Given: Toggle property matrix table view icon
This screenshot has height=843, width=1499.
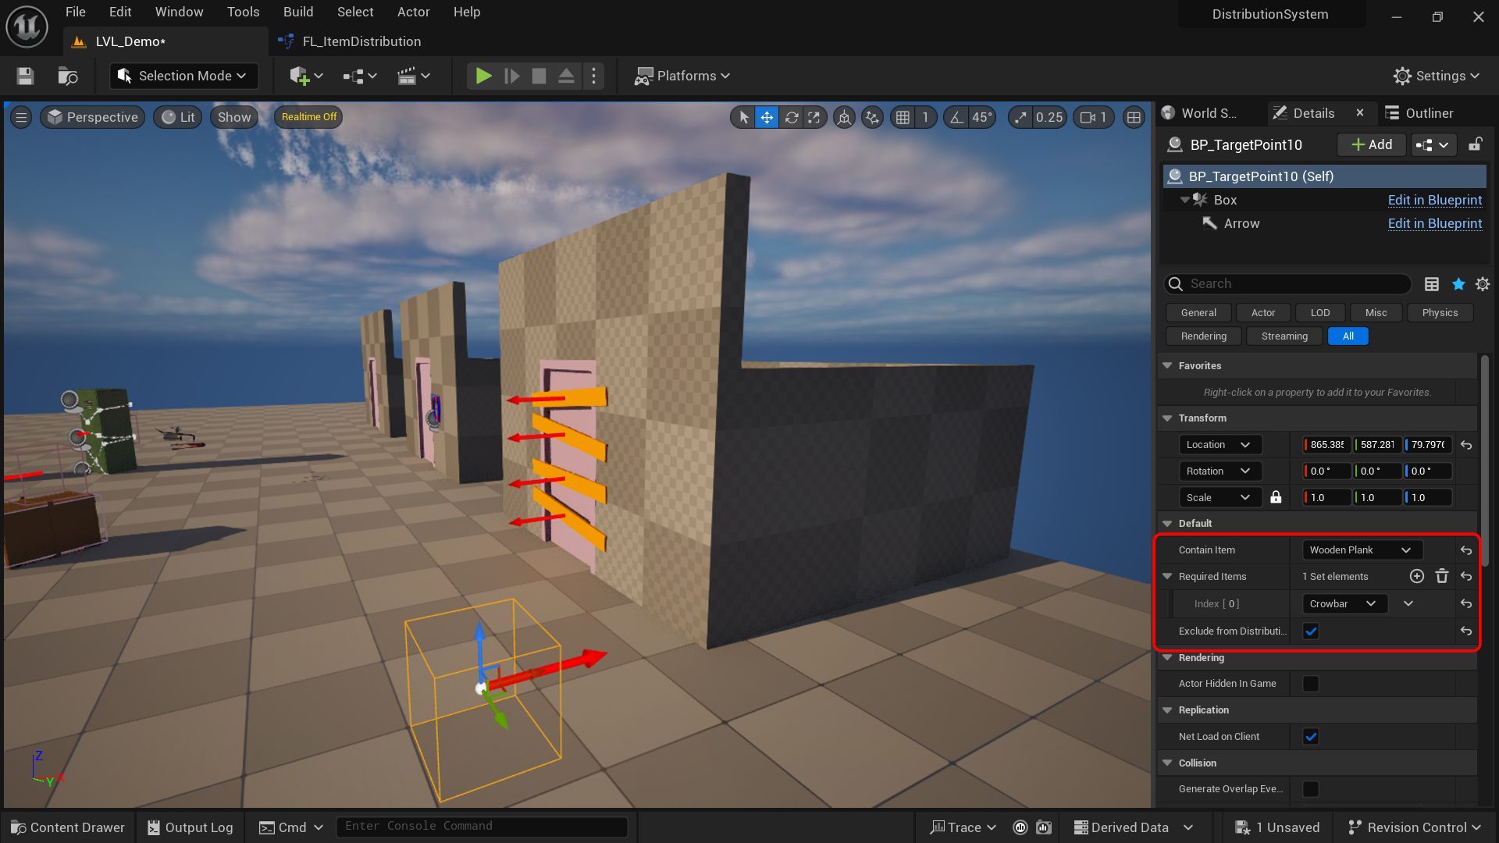Looking at the screenshot, I should point(1431,284).
